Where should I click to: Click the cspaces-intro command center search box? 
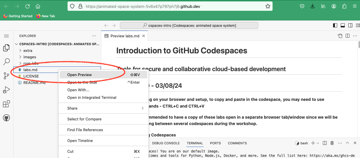coord(189,26)
